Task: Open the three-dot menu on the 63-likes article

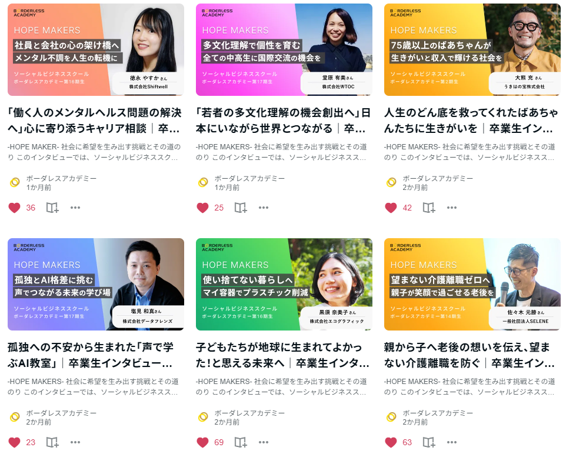Action: [452, 442]
